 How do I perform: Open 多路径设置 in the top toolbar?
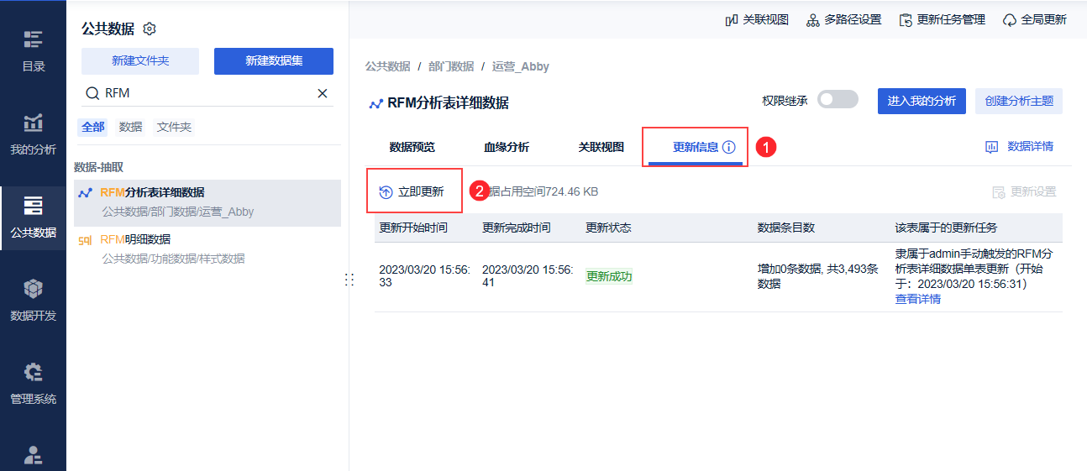[x=843, y=19]
